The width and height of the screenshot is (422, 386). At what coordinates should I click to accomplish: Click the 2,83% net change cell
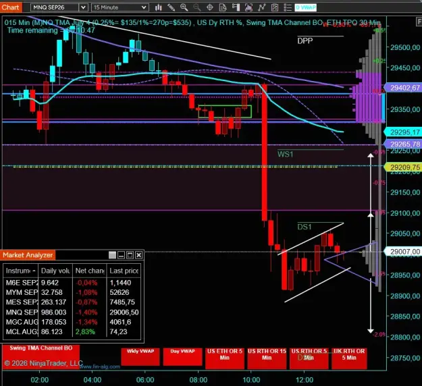click(85, 331)
